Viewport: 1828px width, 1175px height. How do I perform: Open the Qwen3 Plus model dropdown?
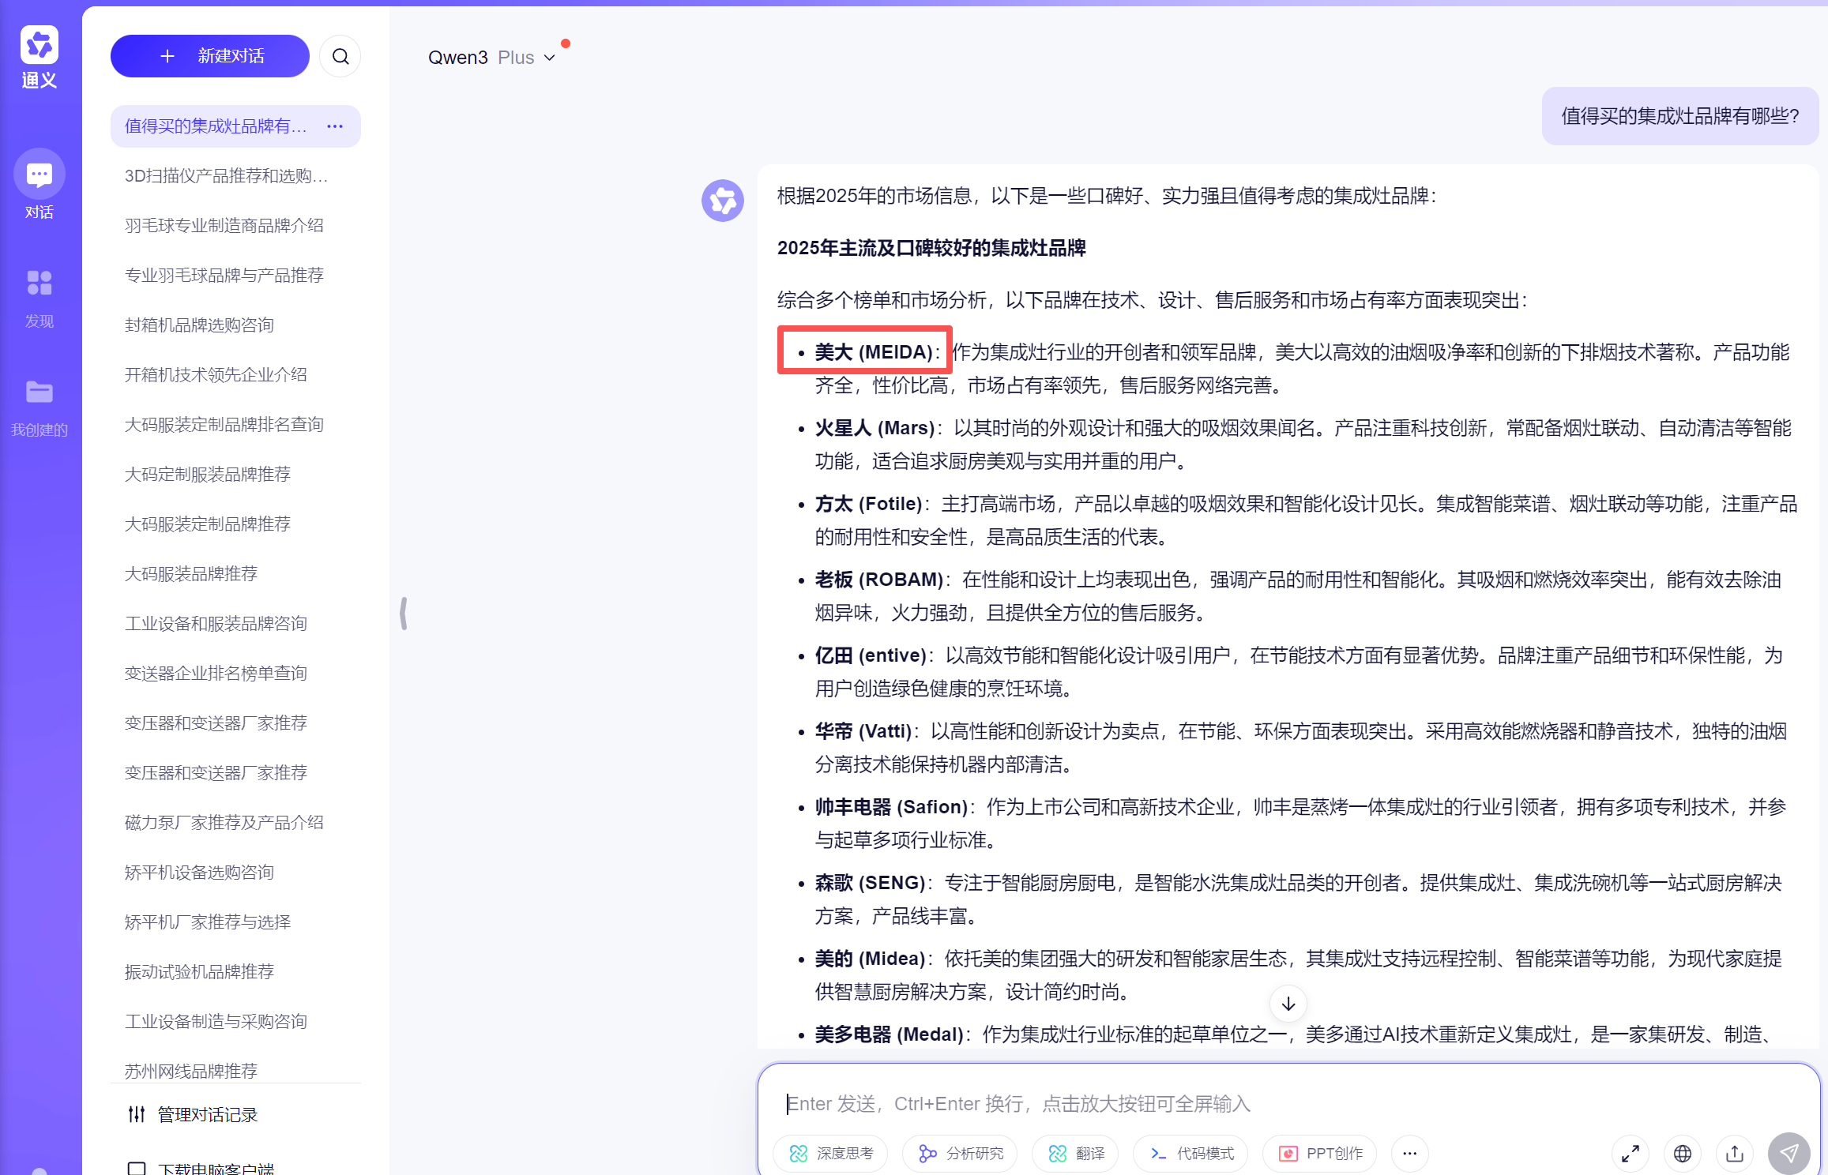(x=491, y=58)
